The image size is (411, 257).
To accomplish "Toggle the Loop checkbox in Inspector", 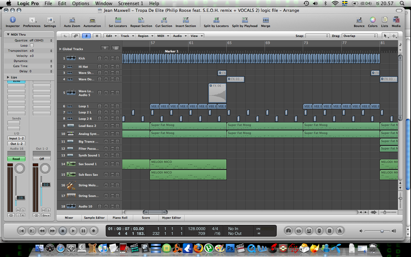I will point(32,46).
